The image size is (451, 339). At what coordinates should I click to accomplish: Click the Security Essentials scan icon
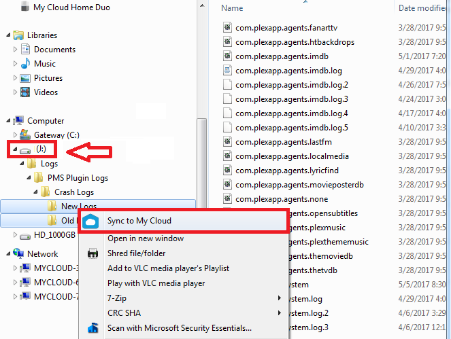(x=93, y=328)
